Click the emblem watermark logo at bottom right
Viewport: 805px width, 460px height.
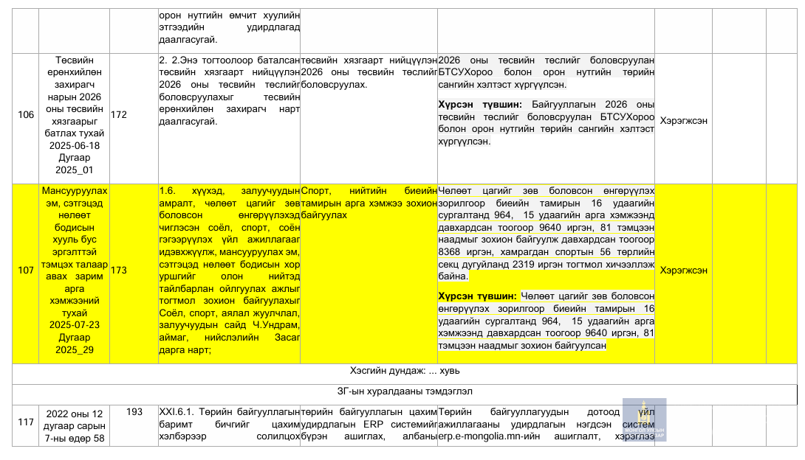(x=643, y=420)
